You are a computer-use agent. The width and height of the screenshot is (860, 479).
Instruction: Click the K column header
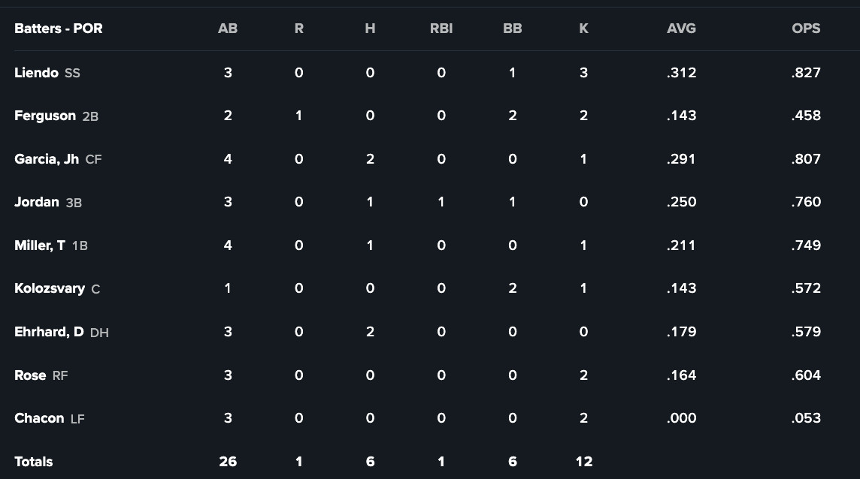(584, 29)
